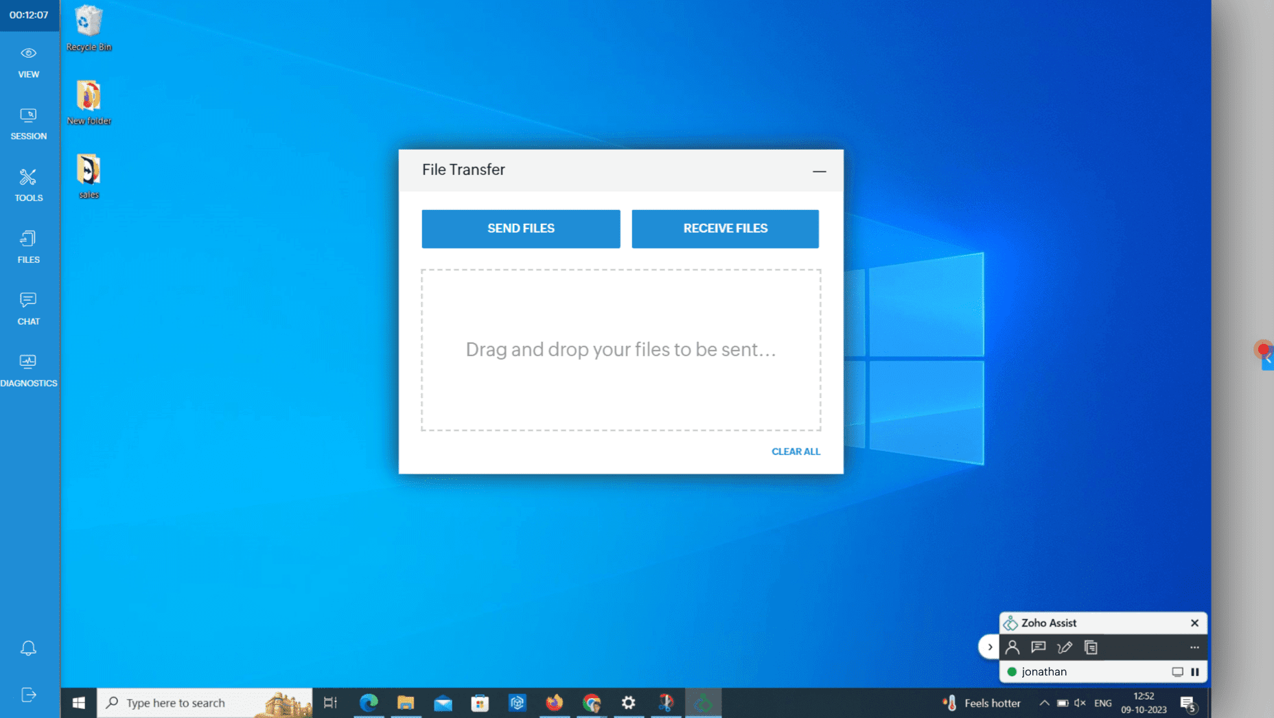Expand more options ellipsis in Zoho Assist widget
Image resolution: width=1274 pixels, height=718 pixels.
[1194, 647]
